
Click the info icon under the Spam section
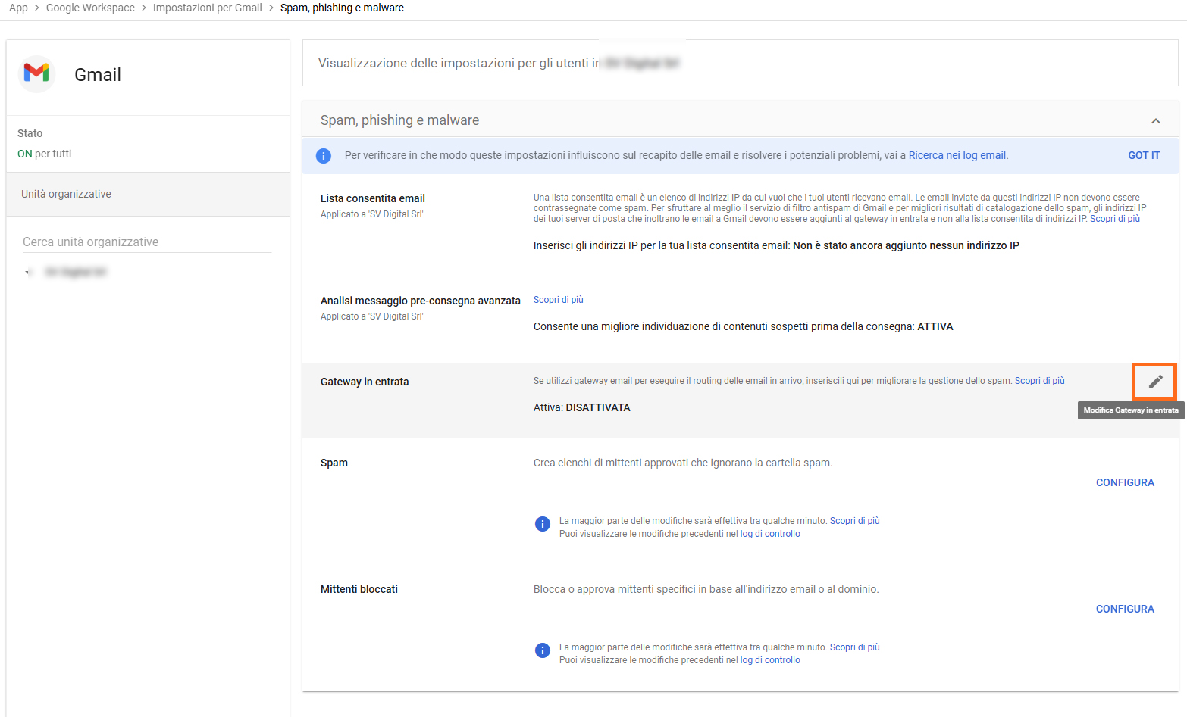tap(543, 524)
